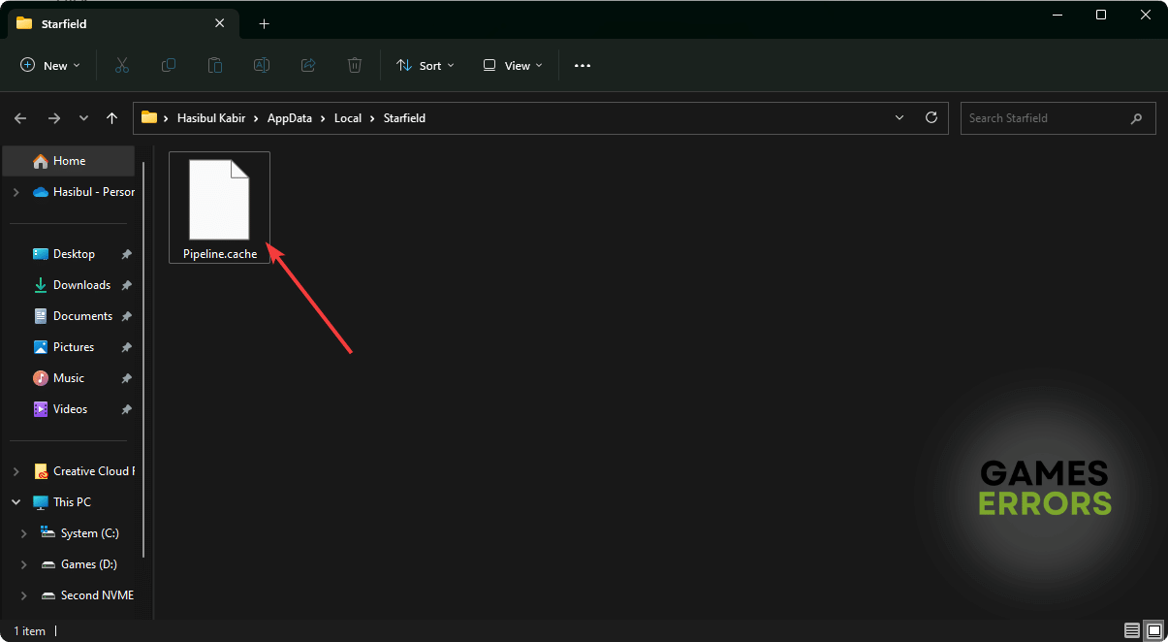The image size is (1168, 642).
Task: Open the View dropdown menu
Action: [513, 65]
